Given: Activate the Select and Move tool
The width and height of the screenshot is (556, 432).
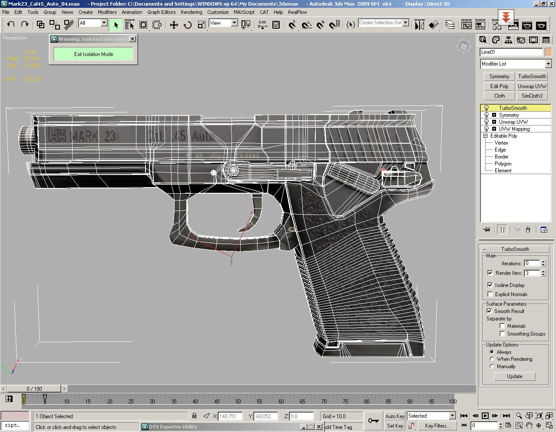Looking at the screenshot, I should pyautogui.click(x=174, y=25).
